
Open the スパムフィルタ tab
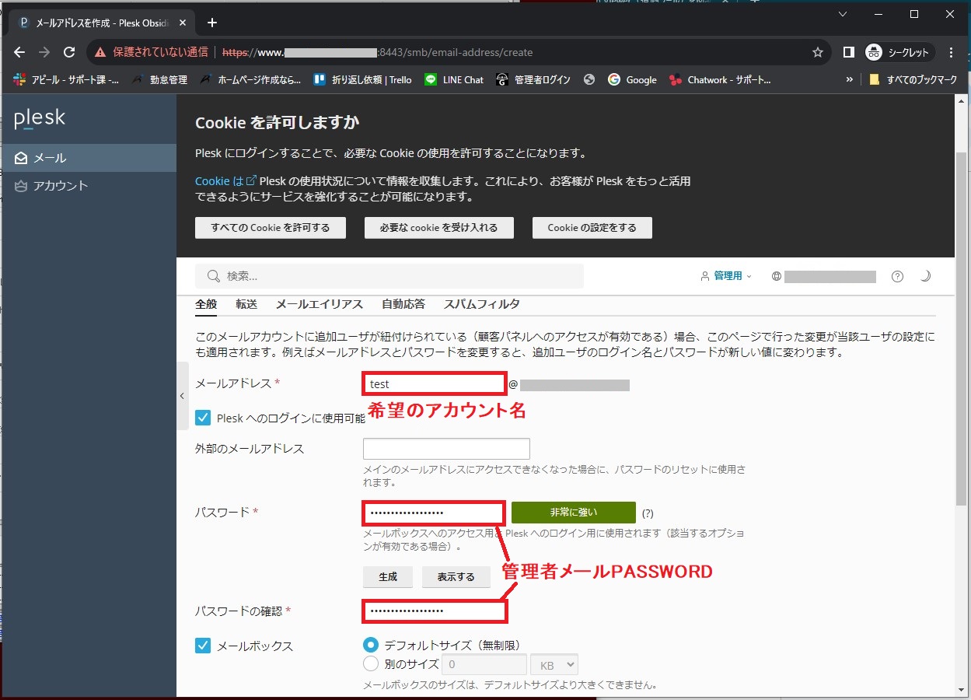coord(481,304)
